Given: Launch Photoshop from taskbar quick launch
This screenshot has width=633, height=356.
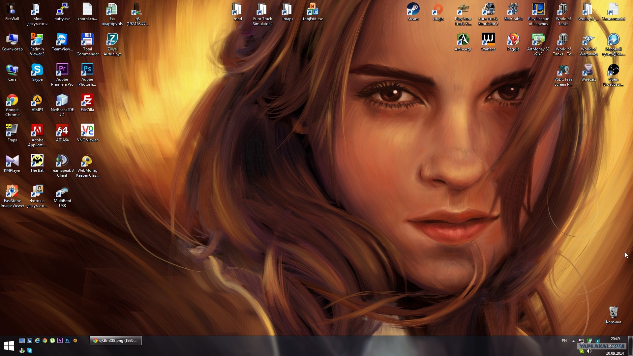Looking at the screenshot, I should [x=68, y=341].
